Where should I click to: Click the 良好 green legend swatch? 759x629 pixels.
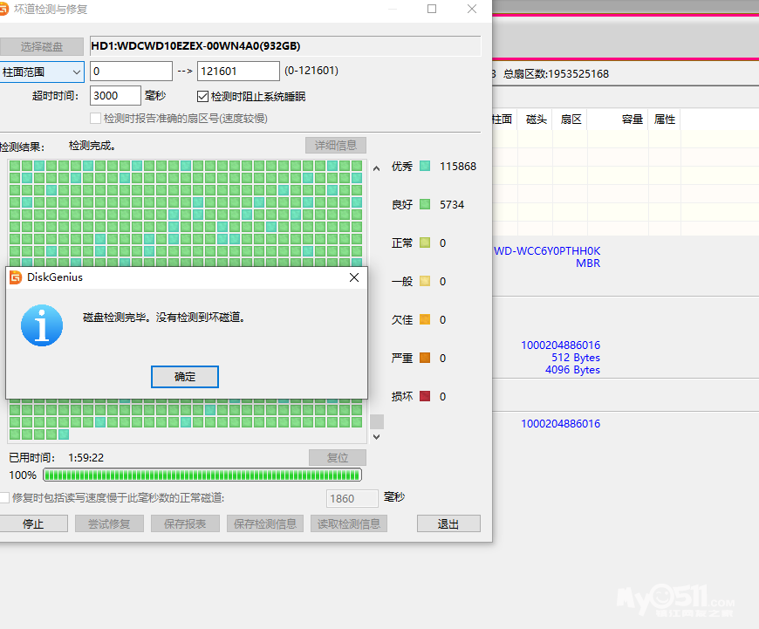(425, 204)
